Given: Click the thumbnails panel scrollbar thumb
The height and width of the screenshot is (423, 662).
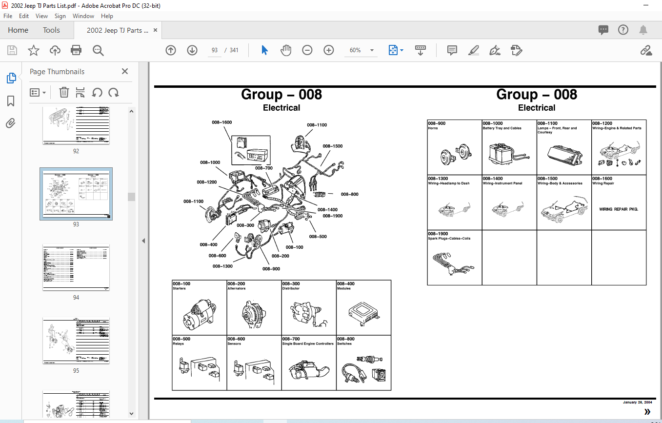Looking at the screenshot, I should 131,197.
